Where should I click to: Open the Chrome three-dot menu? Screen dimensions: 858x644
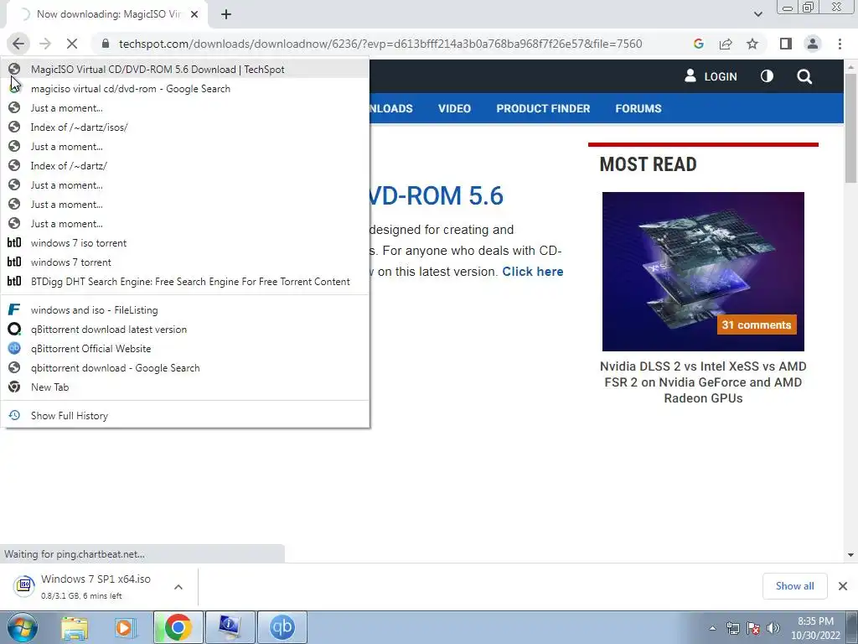click(x=840, y=44)
